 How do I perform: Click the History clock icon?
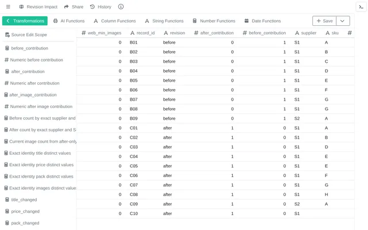93,7
